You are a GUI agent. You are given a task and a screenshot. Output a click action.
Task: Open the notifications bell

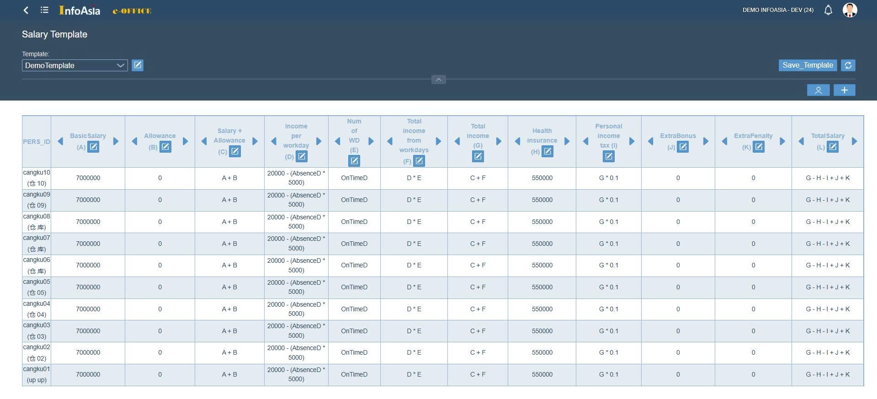click(x=828, y=10)
